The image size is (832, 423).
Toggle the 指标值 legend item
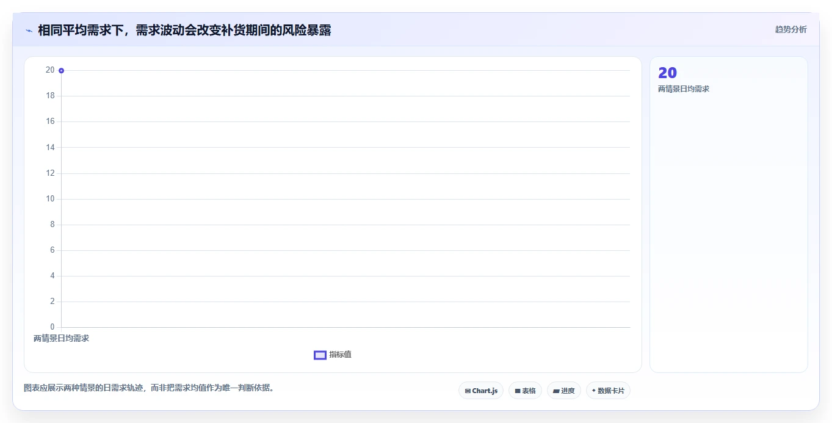coord(333,355)
